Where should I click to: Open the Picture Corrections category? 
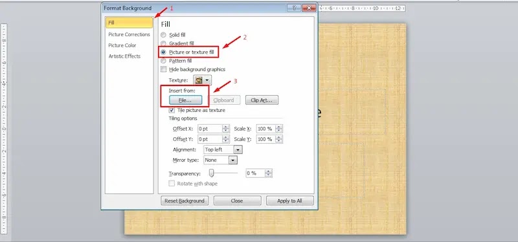(129, 34)
